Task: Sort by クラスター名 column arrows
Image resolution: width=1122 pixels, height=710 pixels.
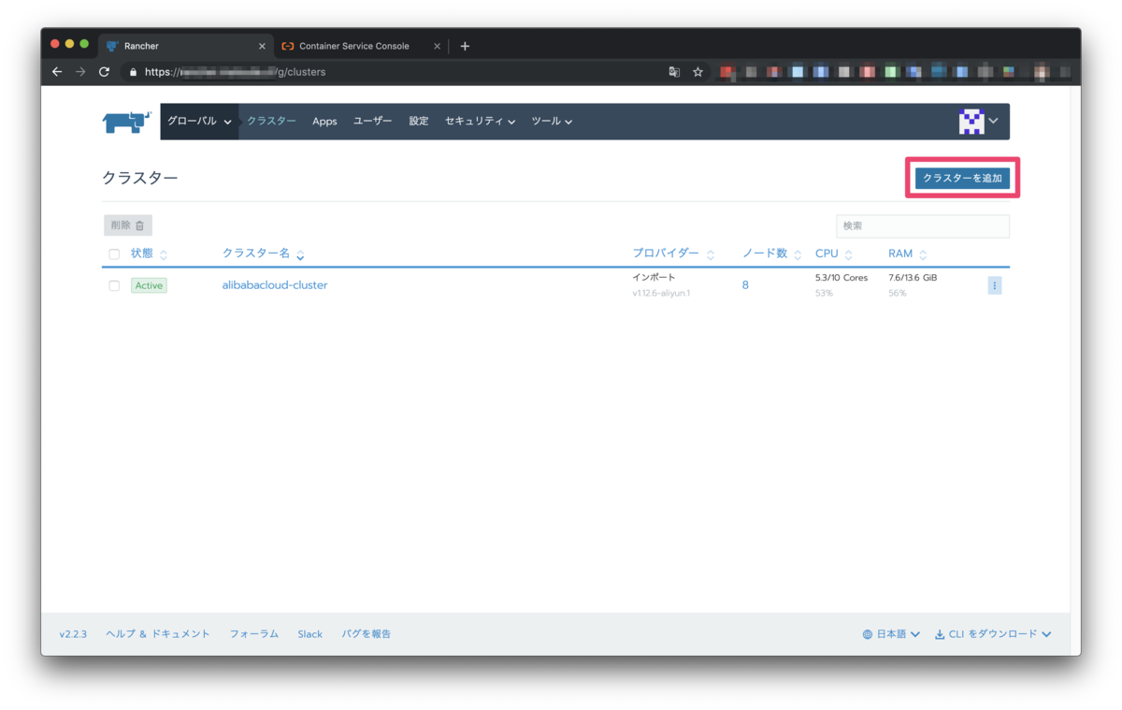Action: [300, 254]
